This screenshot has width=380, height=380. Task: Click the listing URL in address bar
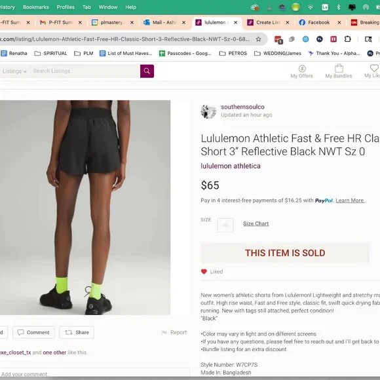tap(124, 39)
